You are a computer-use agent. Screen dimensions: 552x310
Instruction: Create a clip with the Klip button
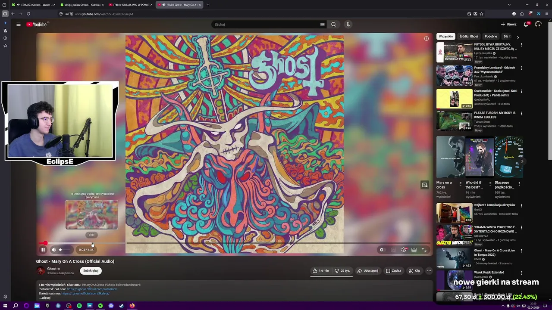pos(414,271)
